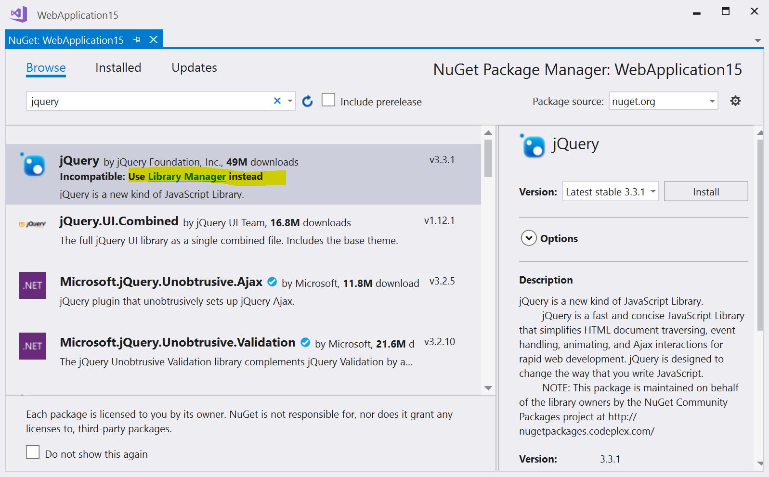769x477 pixels.
Task: Click the Microsoft.jQuery.Unobtrusive.Ajax .NET icon
Action: click(33, 285)
